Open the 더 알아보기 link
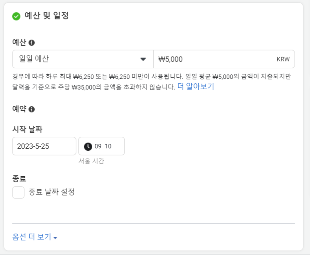Image resolution: width=310 pixels, height=255 pixels. tap(196, 87)
